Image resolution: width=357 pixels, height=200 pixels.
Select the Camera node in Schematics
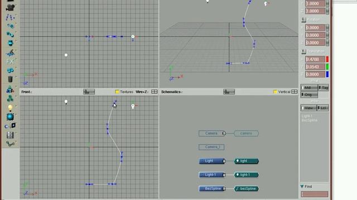coord(211,133)
